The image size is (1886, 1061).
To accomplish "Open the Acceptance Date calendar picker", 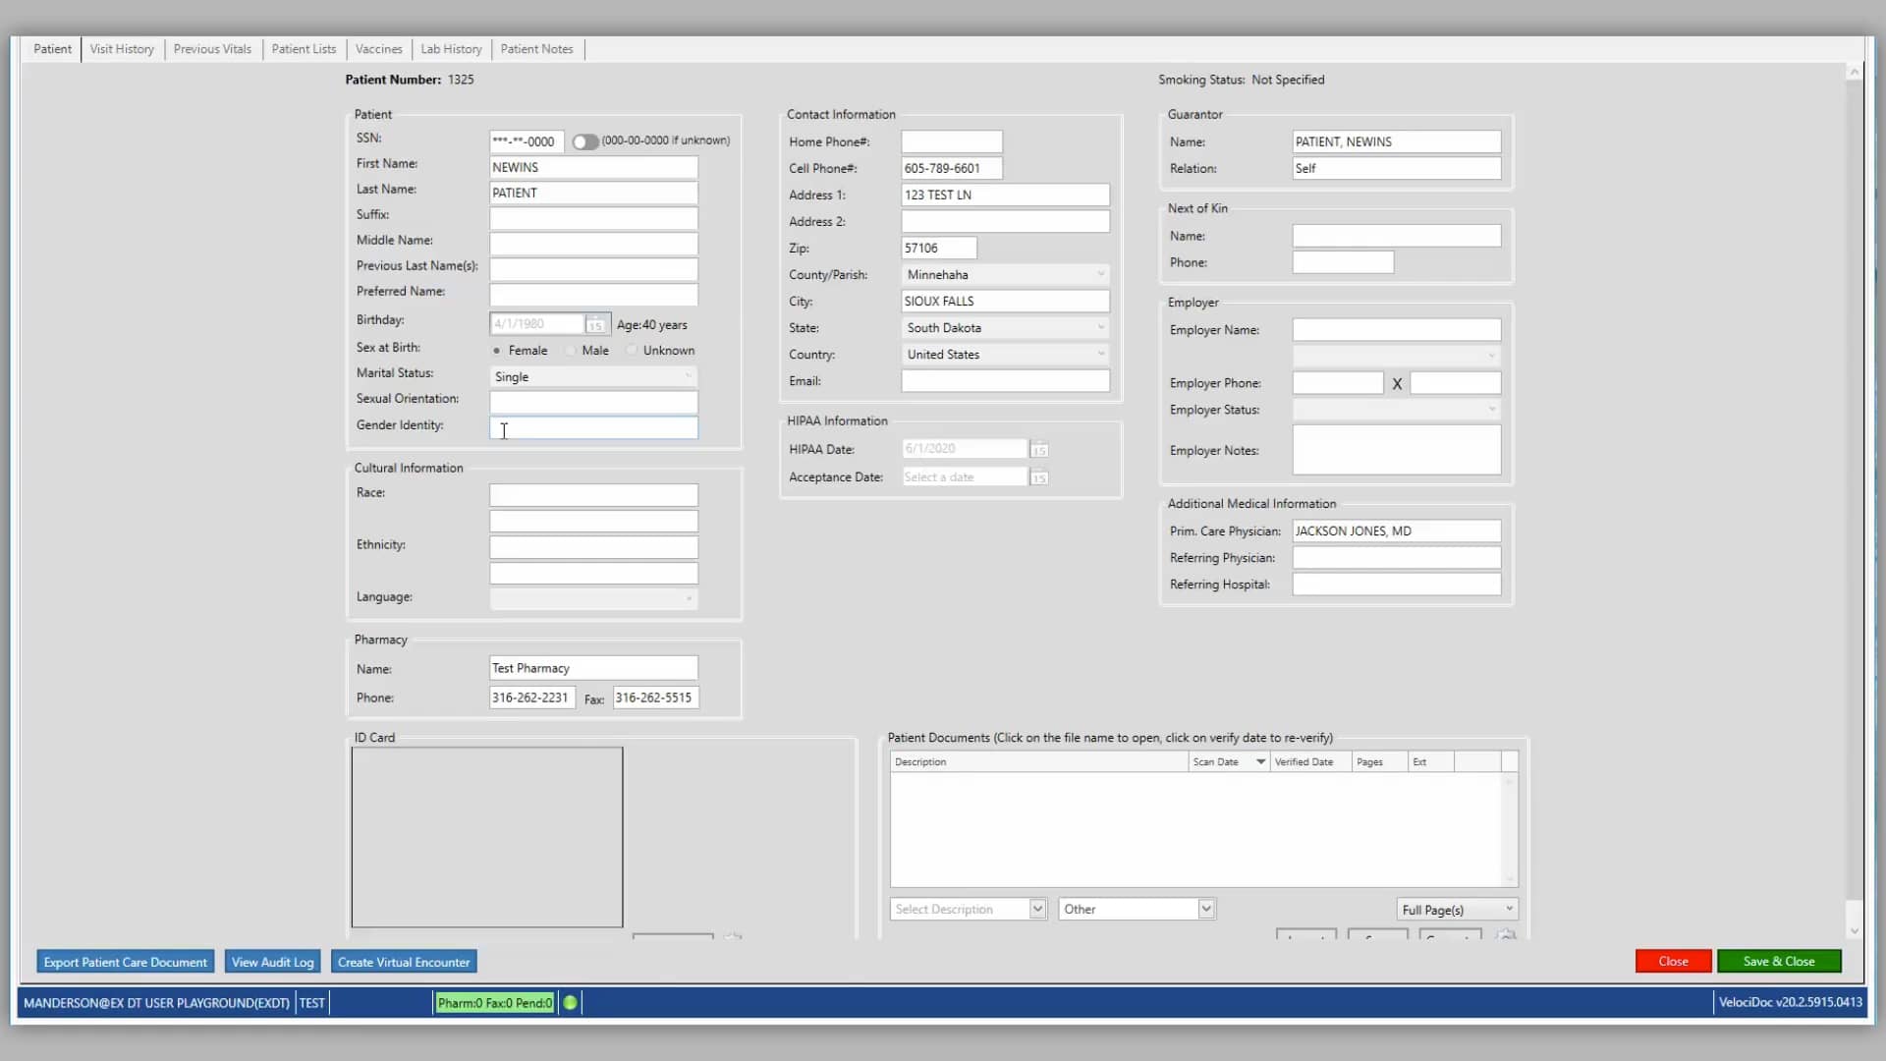I will pos(1038,477).
